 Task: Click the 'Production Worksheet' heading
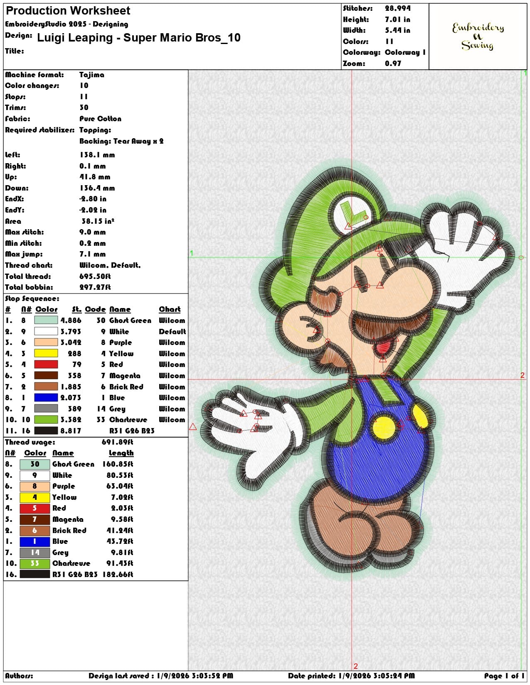68,11
